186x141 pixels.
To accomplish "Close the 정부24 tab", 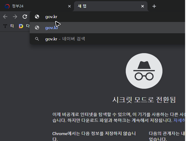I will click(x=70, y=6).
